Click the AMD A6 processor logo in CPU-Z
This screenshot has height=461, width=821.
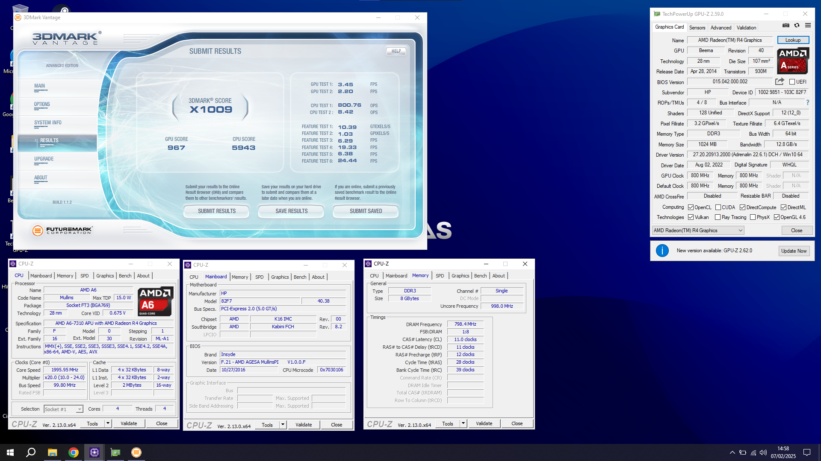point(156,301)
